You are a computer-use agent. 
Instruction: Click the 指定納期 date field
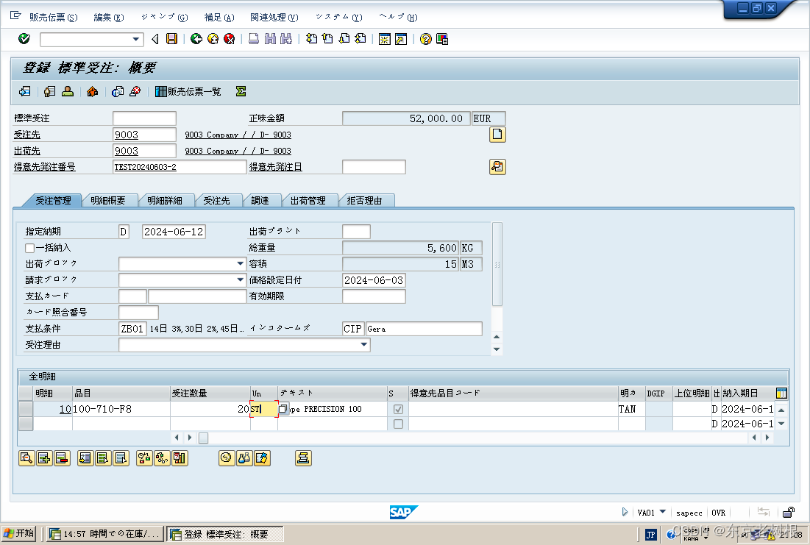(174, 232)
